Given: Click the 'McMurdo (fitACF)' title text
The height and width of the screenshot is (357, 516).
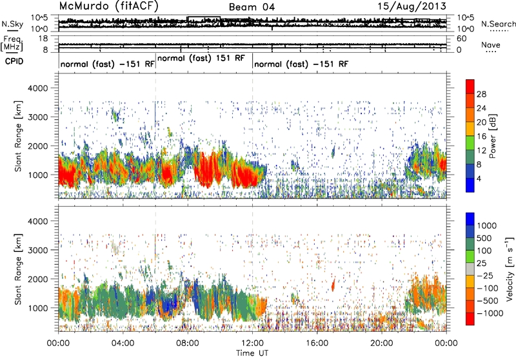Looking at the screenshot, I should (x=108, y=6).
